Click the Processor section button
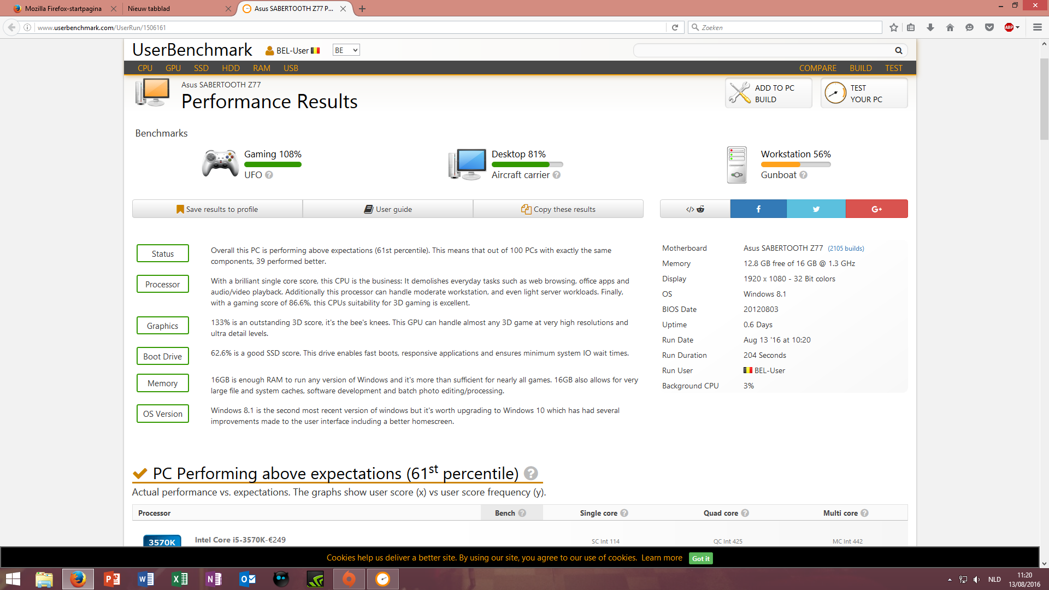The image size is (1049, 590). [x=163, y=284]
